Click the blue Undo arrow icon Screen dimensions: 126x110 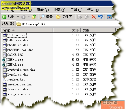tap(100, 17)
